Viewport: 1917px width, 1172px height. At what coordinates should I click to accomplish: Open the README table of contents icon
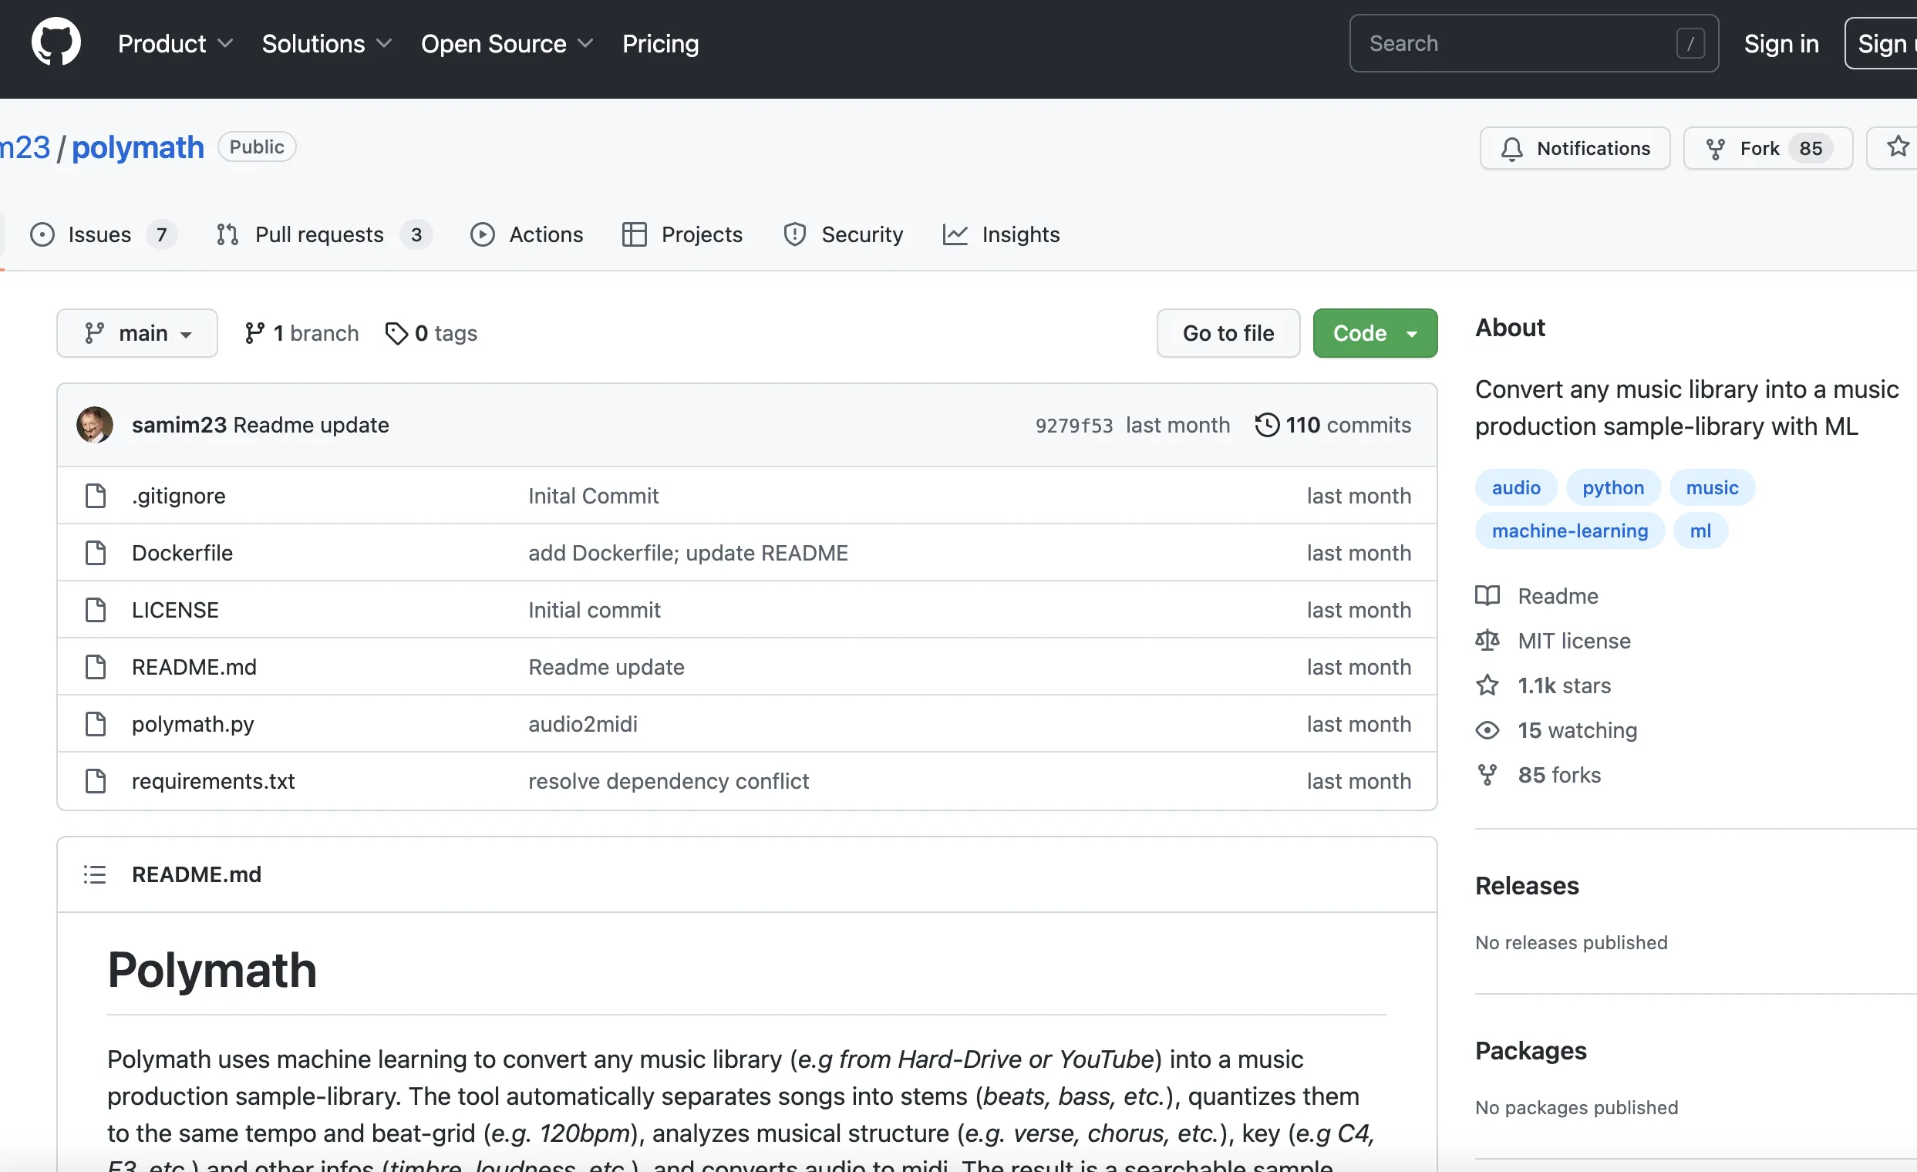pos(93,874)
